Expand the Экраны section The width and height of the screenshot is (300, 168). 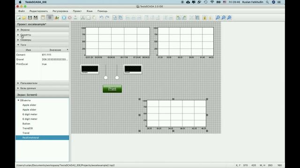pyautogui.click(x=18, y=30)
